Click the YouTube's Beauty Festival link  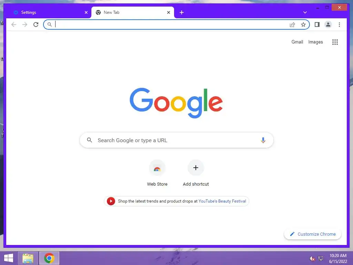pyautogui.click(x=222, y=201)
